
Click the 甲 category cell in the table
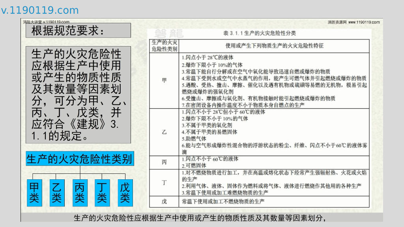(x=164, y=80)
